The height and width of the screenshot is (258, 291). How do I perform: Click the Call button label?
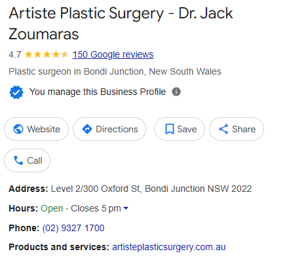35,160
